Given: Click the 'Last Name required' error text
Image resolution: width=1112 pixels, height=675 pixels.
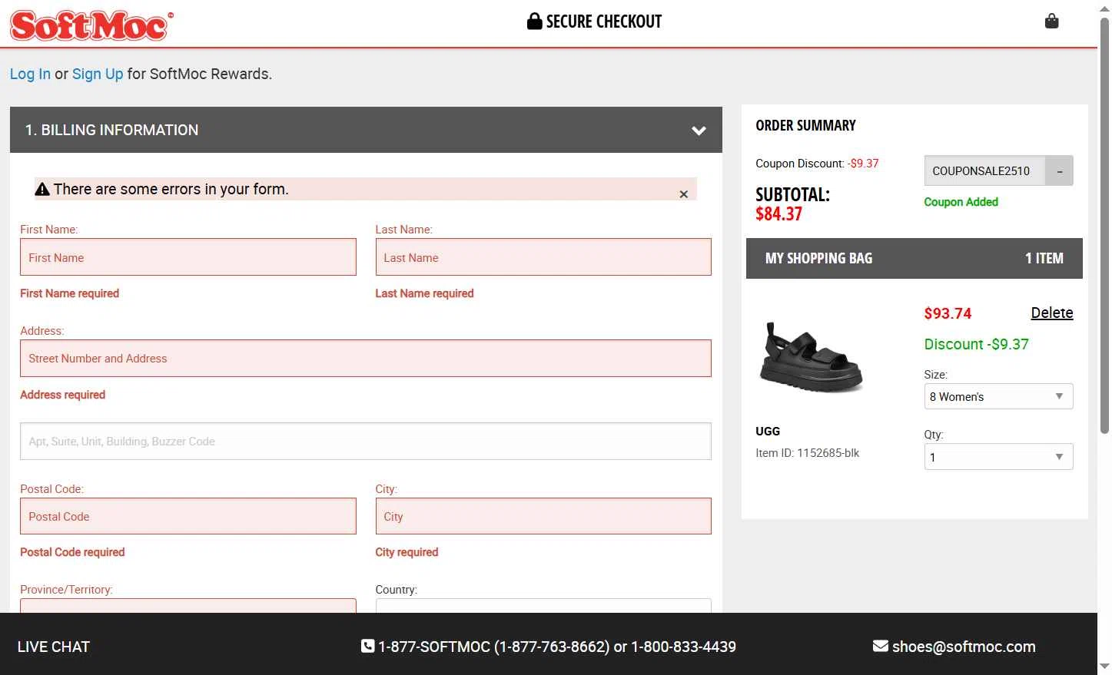Looking at the screenshot, I should [x=424, y=293].
